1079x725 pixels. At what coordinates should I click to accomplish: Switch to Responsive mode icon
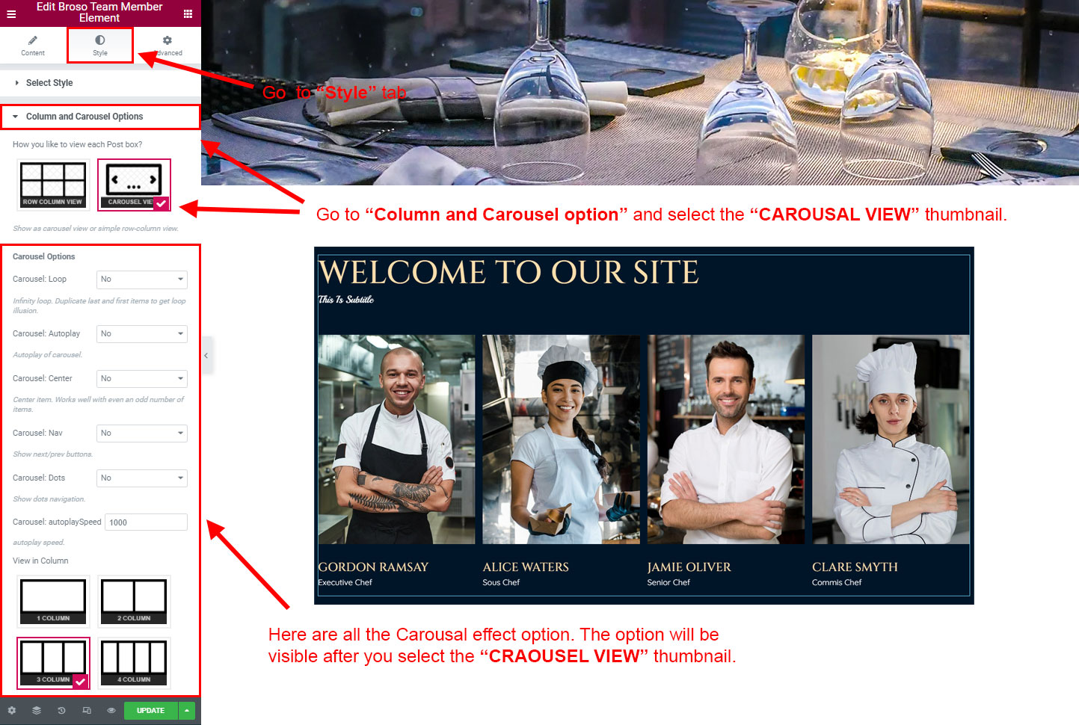(87, 711)
